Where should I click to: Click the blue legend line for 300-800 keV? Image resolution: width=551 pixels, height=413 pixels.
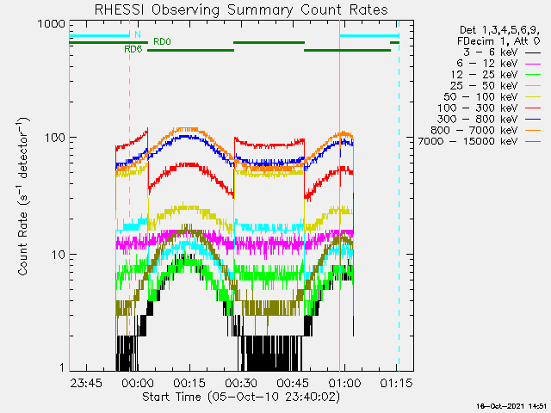[x=533, y=120]
